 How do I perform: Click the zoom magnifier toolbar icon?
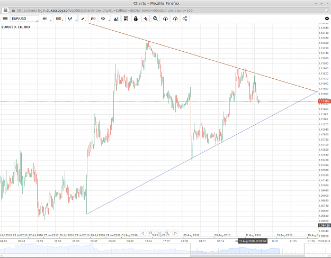point(155,19)
